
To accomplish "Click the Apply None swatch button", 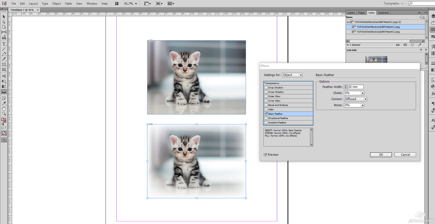I will pyautogui.click(x=4, y=133).
